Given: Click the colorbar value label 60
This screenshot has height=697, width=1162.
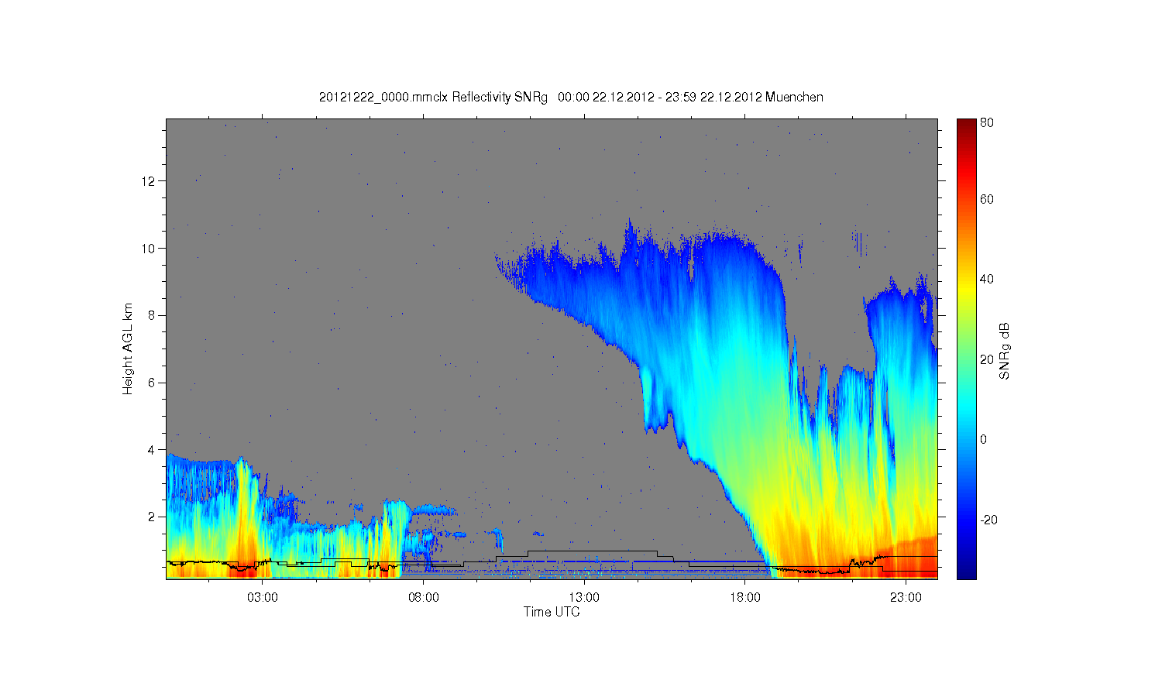Looking at the screenshot, I should point(987,200).
